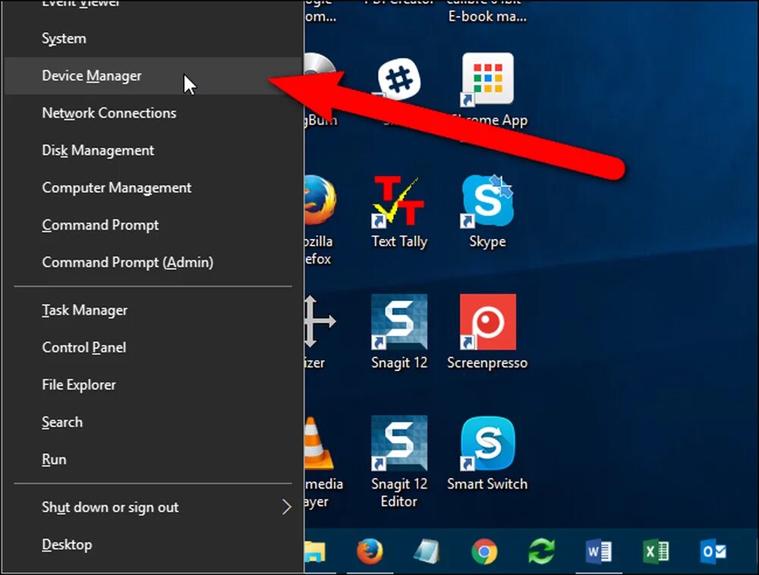The width and height of the screenshot is (759, 575).
Task: Launch the Snagit 12 Editor shortcut
Action: pos(399,461)
